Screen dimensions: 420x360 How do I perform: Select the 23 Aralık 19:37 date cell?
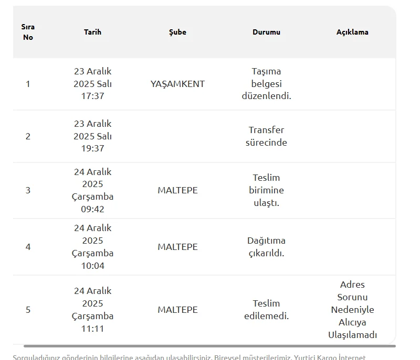(x=92, y=136)
